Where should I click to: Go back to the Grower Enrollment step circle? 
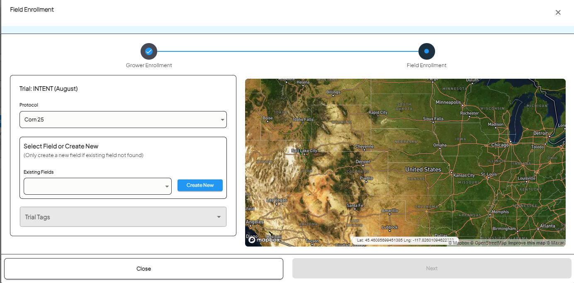149,51
